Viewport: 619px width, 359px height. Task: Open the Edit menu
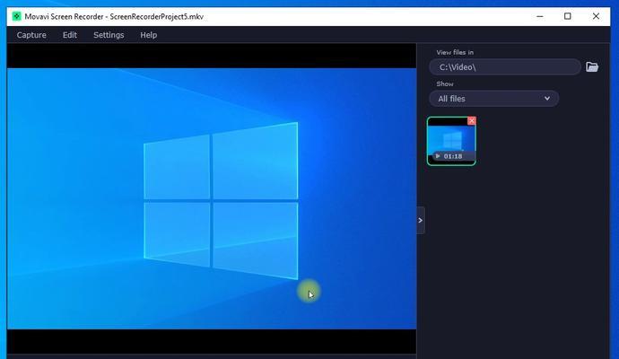click(70, 35)
